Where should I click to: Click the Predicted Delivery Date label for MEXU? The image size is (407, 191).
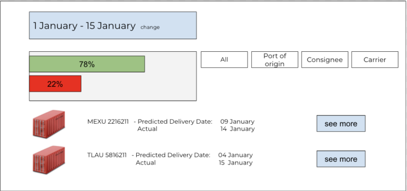175,122
